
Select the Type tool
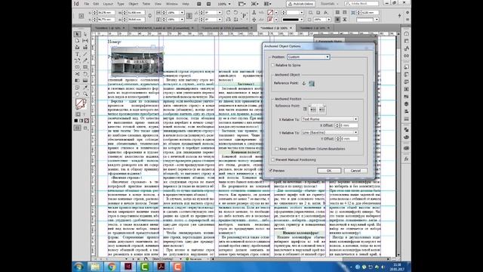click(77, 54)
